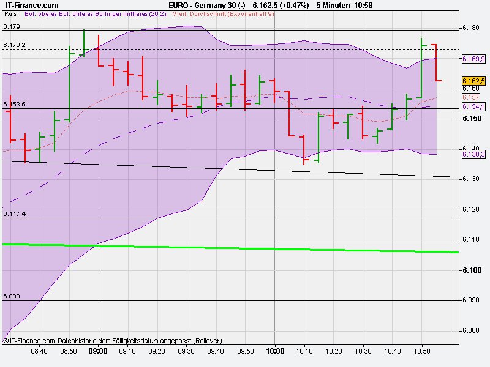Click the 6.138,3 lower band label
The width and height of the screenshot is (490, 367).
(473, 154)
